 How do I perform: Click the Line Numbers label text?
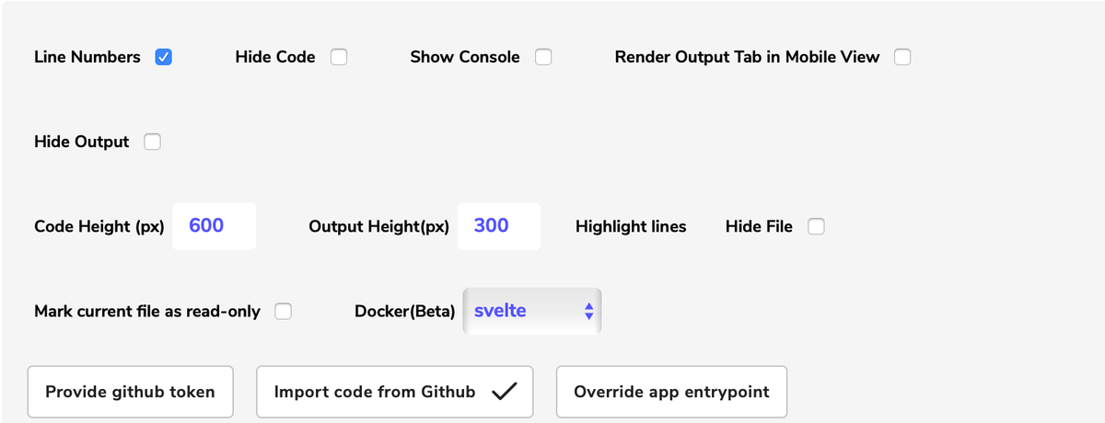coord(87,57)
